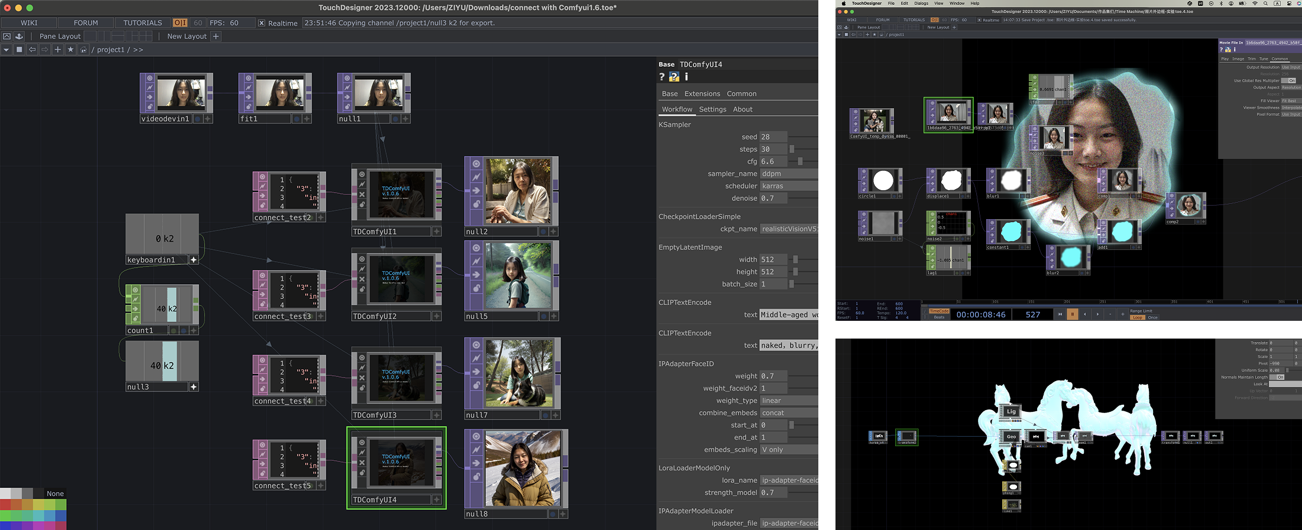Open Dialogs menu in macOS menu bar
Screen dimensions: 1302x530
921,4
